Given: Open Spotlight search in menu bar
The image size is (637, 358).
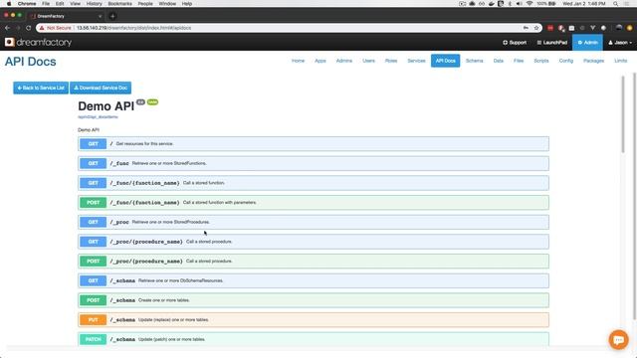Looking at the screenshot, I should pyautogui.click(x=615, y=4).
